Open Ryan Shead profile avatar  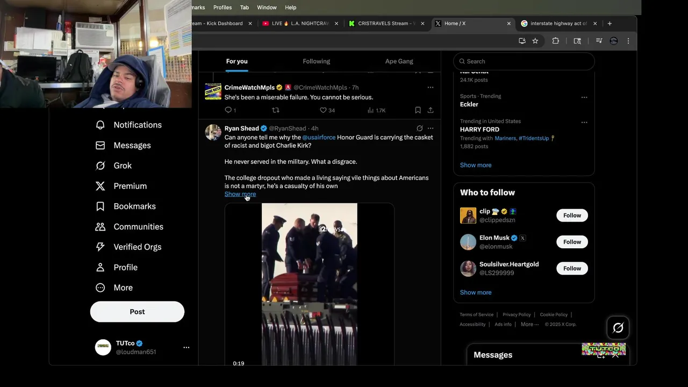coord(213,132)
